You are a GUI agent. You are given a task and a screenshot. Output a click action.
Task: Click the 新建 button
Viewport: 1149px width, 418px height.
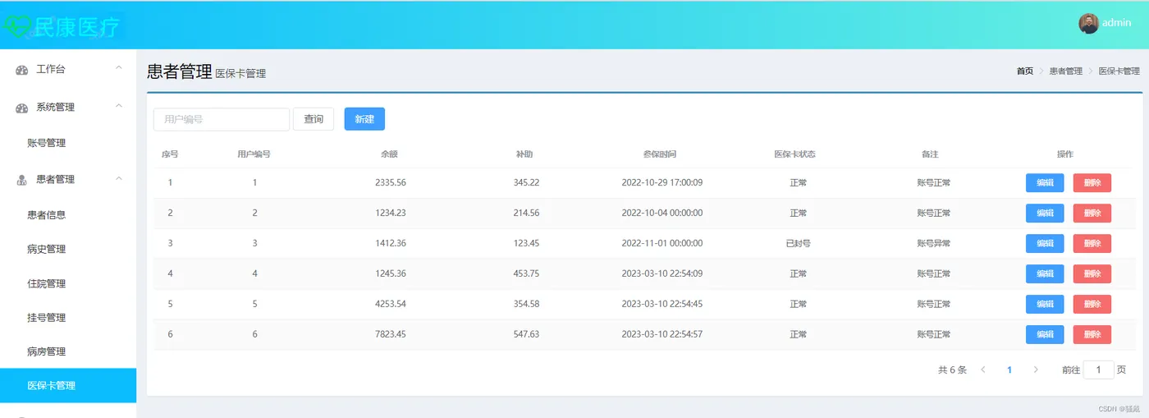click(x=364, y=119)
